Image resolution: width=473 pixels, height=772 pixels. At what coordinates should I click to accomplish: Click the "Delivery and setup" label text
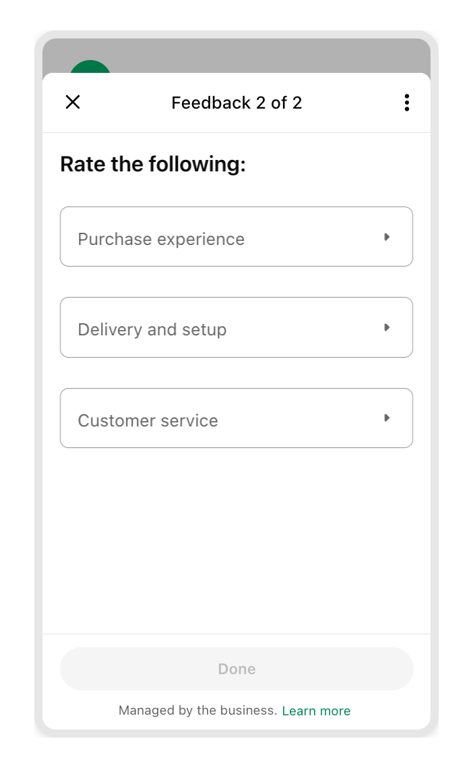[x=152, y=329]
